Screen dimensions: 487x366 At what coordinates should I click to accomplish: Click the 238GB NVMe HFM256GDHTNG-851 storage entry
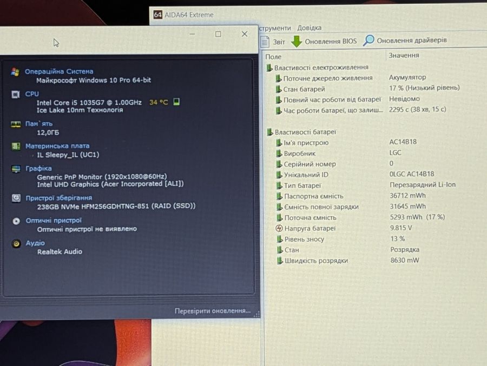coord(116,206)
